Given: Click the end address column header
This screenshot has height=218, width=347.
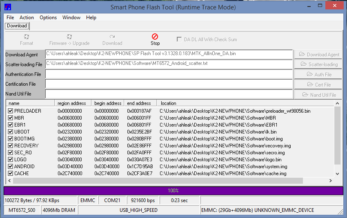Looking at the screenshot, I should coord(140,103).
